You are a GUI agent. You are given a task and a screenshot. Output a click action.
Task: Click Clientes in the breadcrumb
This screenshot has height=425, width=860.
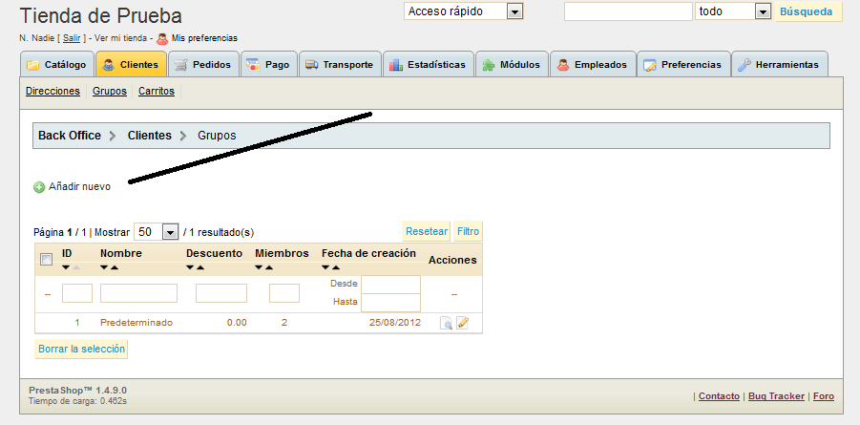(x=150, y=136)
